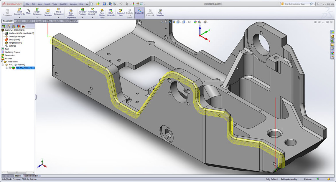Screen dimensions: 336x182
Task: Open the Assembly Features tool
Action: (x=82, y=12)
